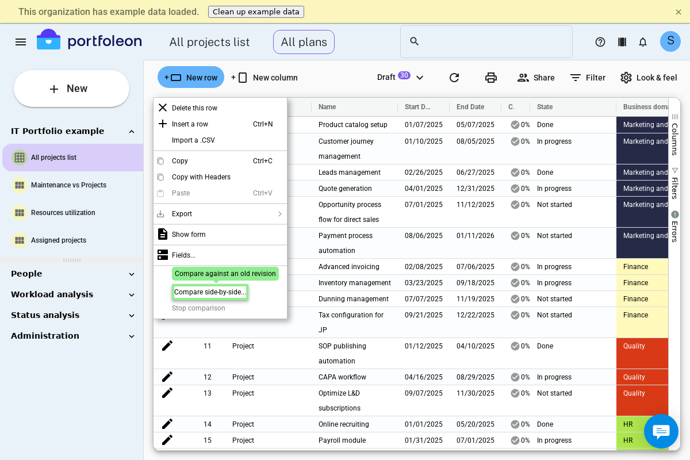Select Compare against an old revision
The width and height of the screenshot is (690, 460).
point(225,274)
